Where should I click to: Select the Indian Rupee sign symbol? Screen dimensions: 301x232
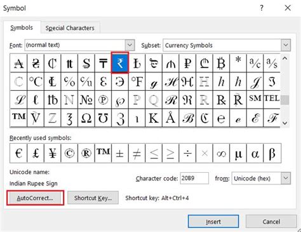(x=120, y=63)
